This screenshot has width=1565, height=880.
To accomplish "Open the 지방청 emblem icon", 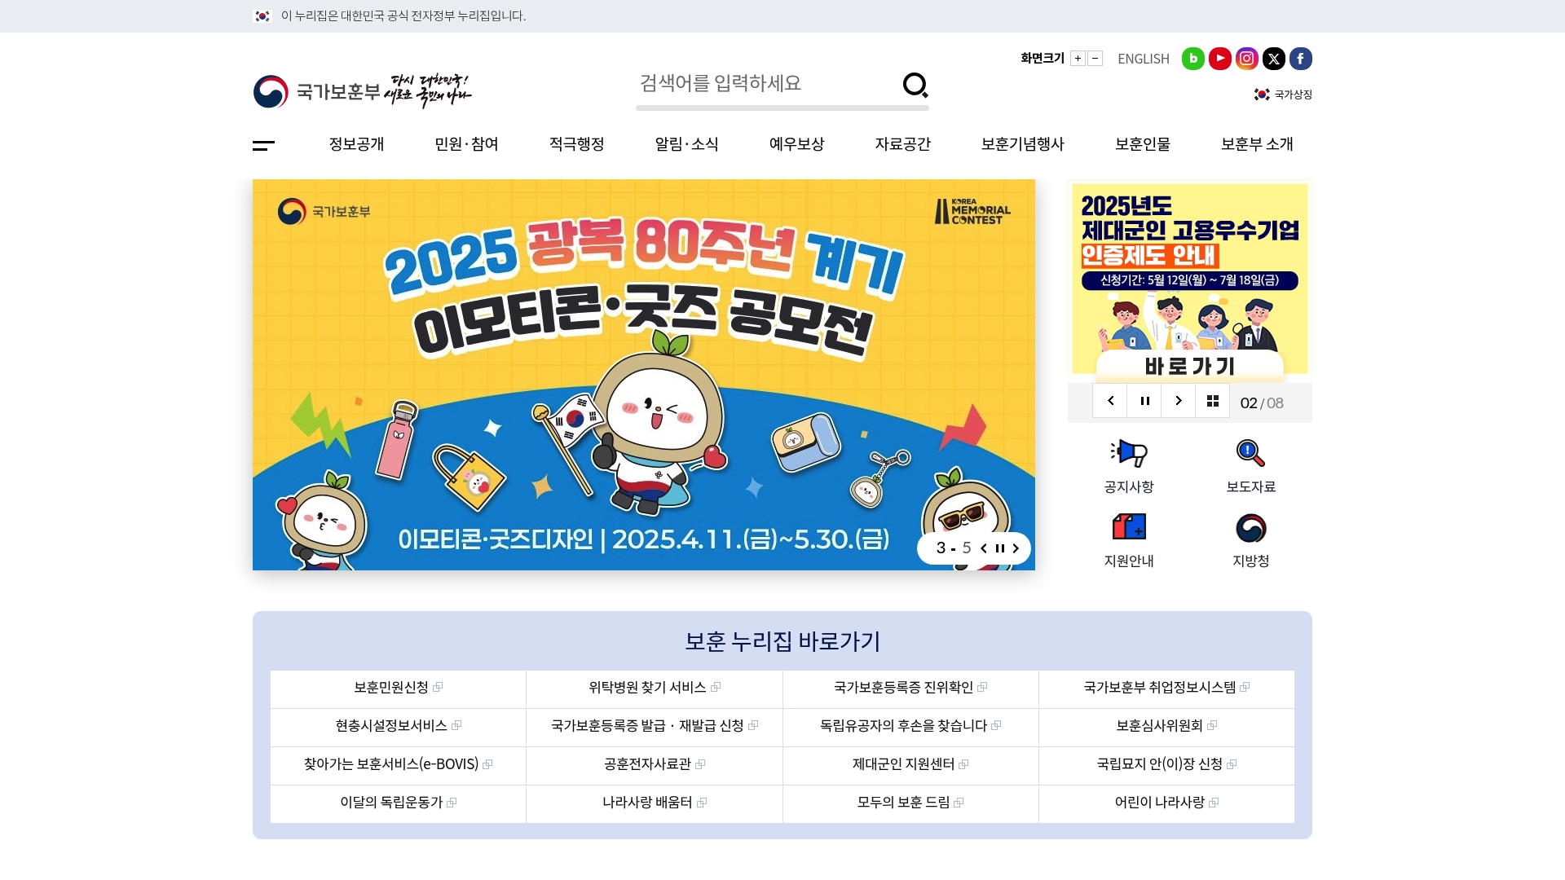I will 1250,528.
